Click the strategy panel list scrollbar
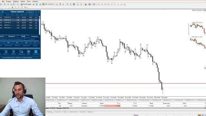The height and width of the screenshot is (116, 206). pos(40,25)
